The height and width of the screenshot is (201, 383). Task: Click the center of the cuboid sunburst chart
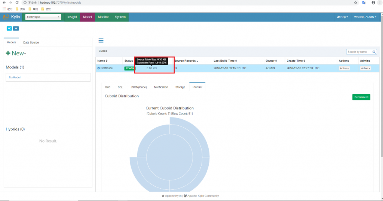coord(169,157)
